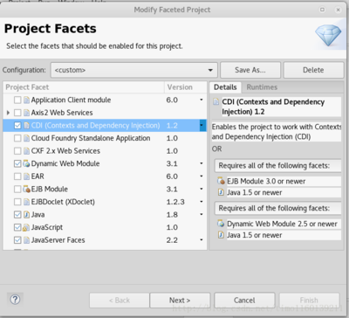
Task: Select the Details tab
Action: point(225,87)
